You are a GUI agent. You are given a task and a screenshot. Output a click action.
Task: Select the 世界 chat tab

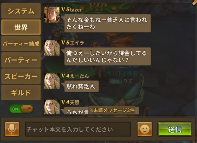pyautogui.click(x=21, y=27)
